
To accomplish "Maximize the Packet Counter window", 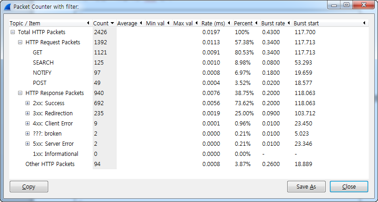I will coord(346,5).
